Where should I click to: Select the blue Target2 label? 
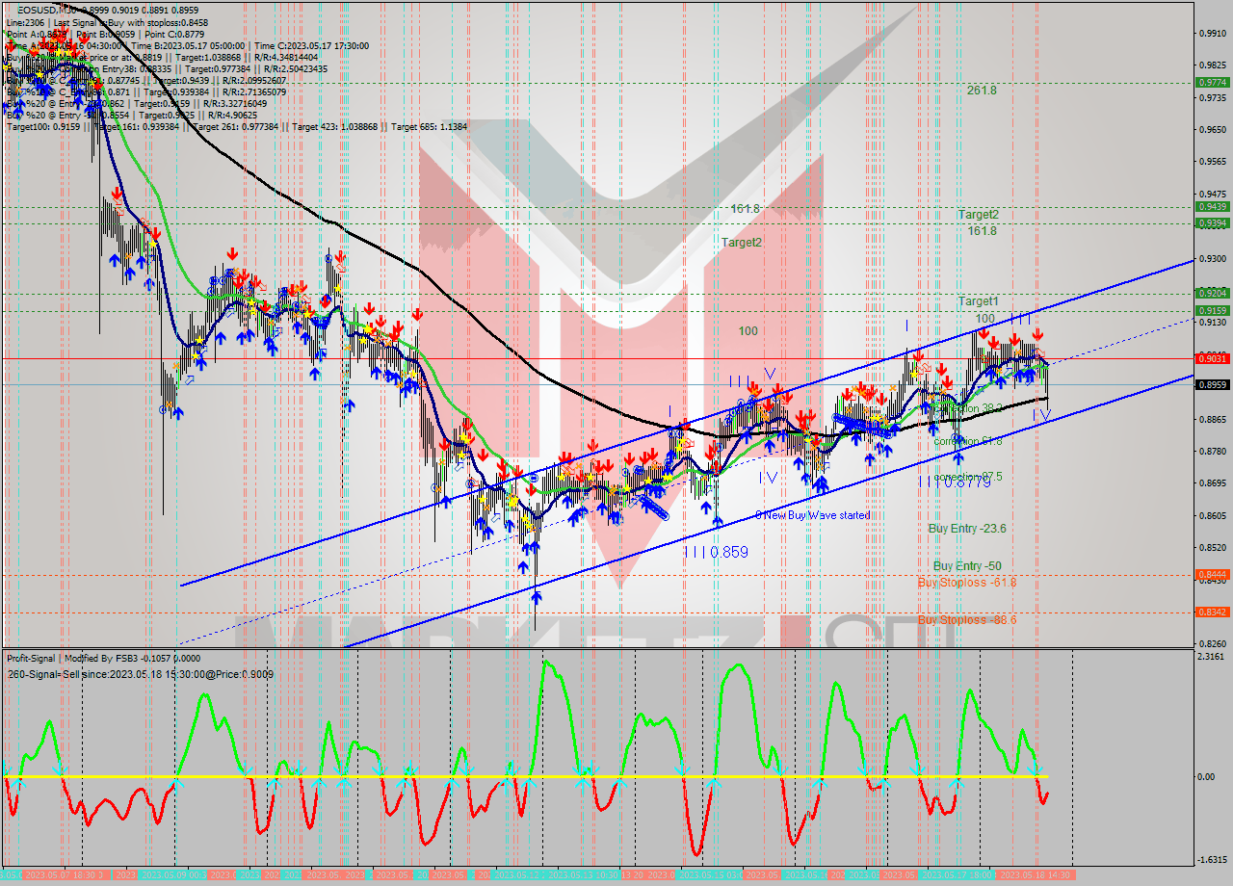pos(742,243)
